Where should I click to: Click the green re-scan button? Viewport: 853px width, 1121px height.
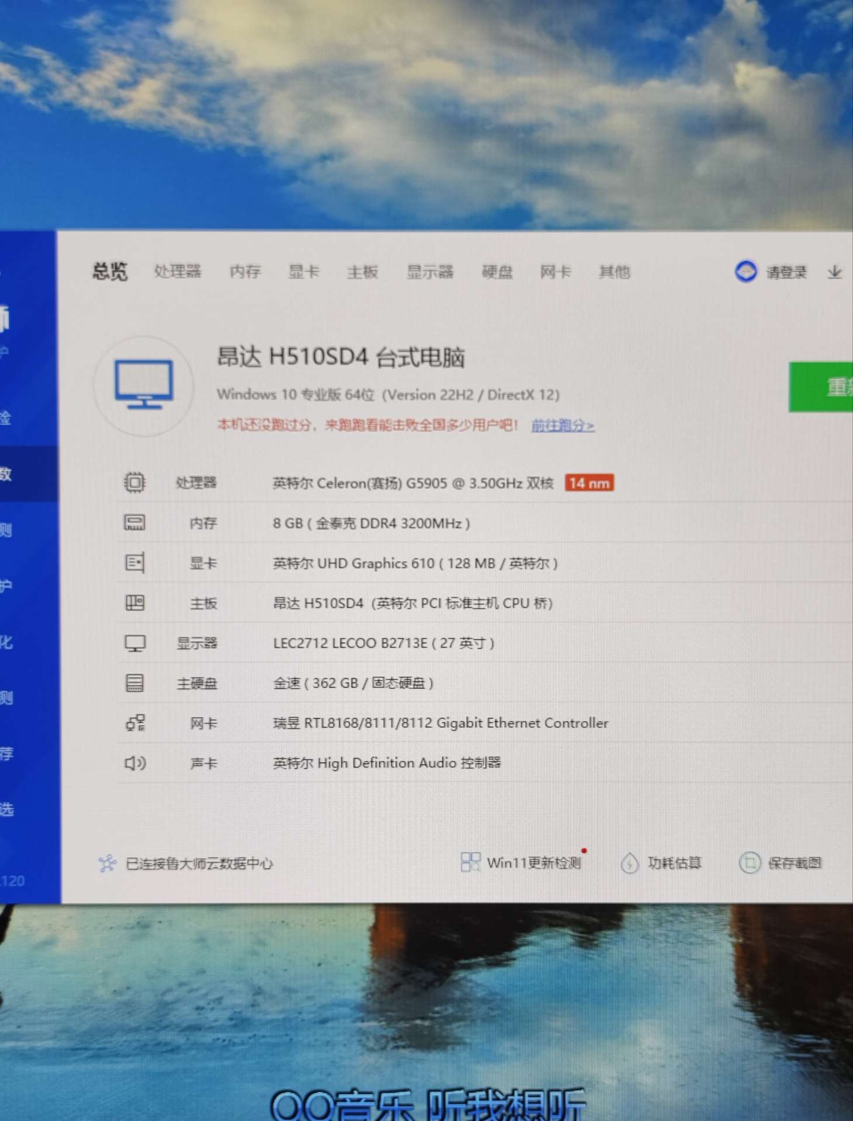pyautogui.click(x=821, y=387)
